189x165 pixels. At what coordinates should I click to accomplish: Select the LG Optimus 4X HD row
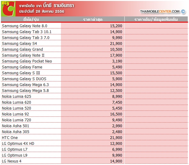[x=94, y=143]
